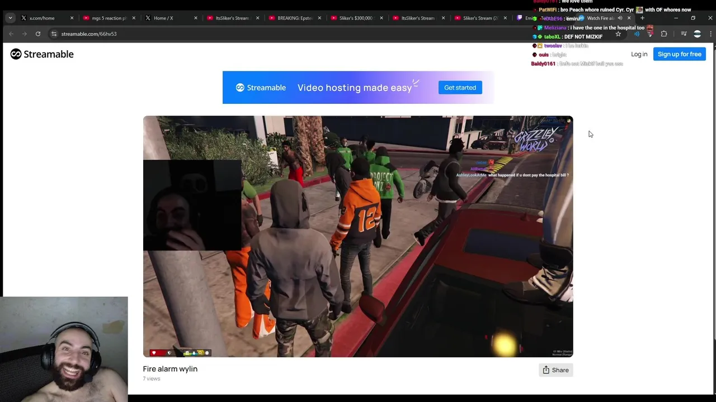
Task: Open the tab search dropdown arrow
Action: (x=10, y=18)
